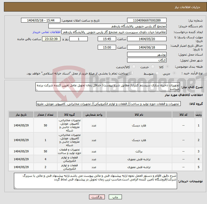Select the خدمت radio button
This screenshot has height=204, width=207.
pos(153,67)
